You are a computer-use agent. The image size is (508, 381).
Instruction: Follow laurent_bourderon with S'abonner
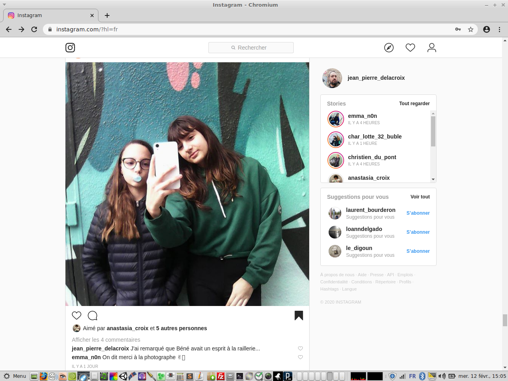[418, 213]
